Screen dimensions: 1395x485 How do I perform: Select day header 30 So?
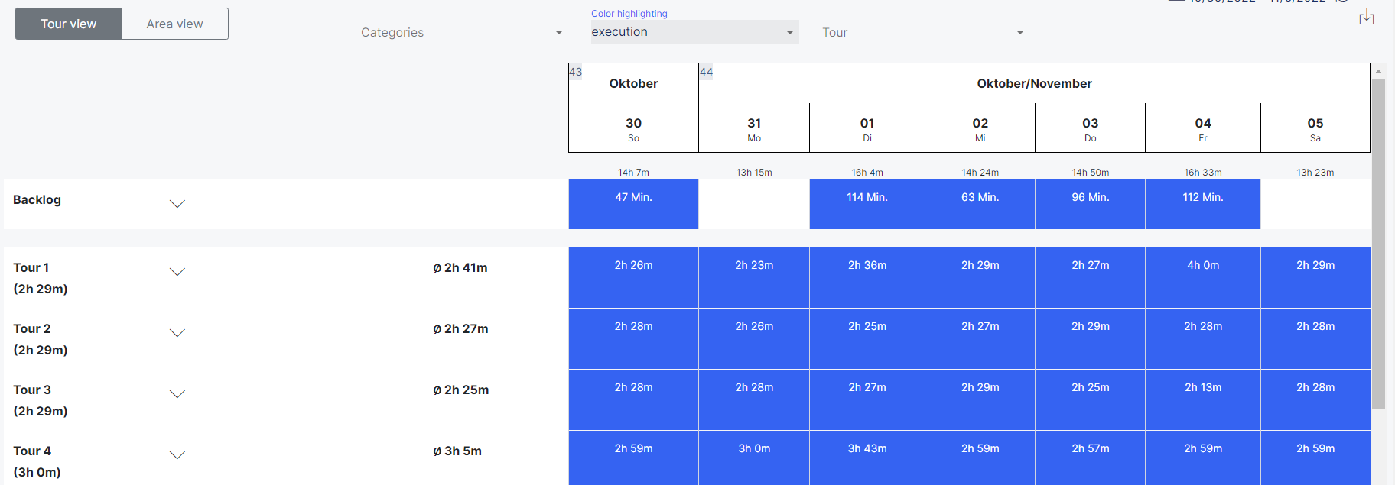633,129
